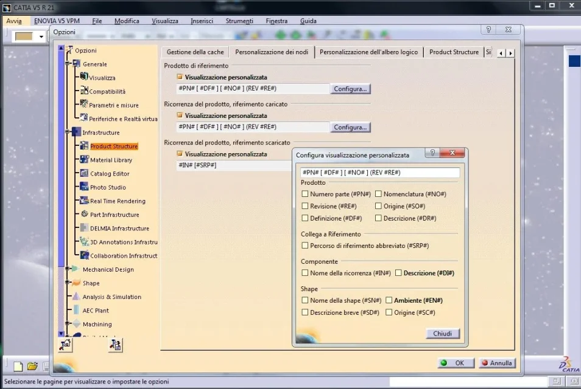The width and height of the screenshot is (581, 389).
Task: Expand the Mechanical Design node
Action: (x=68, y=269)
